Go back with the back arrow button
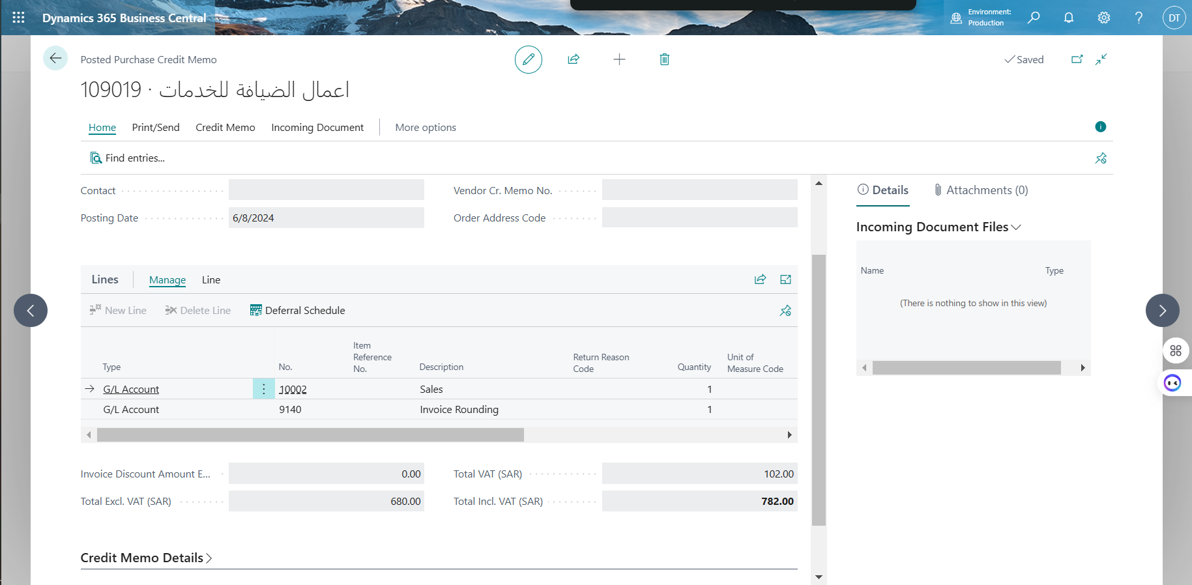The image size is (1192, 585). pos(55,59)
